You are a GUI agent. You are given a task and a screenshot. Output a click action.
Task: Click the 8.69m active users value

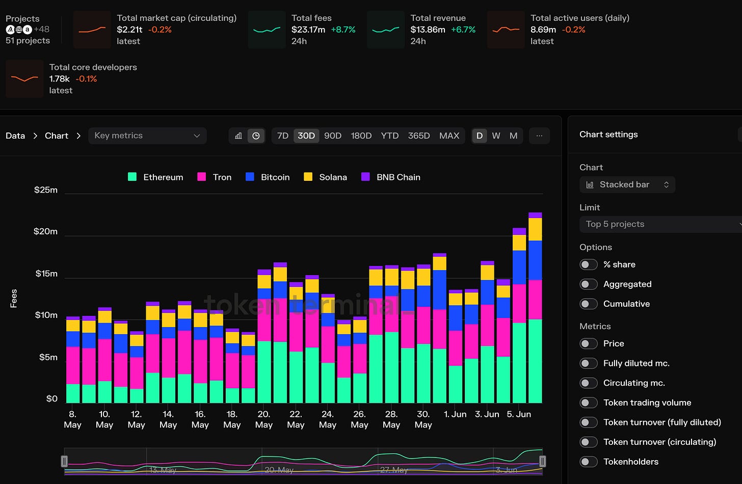[x=543, y=30]
